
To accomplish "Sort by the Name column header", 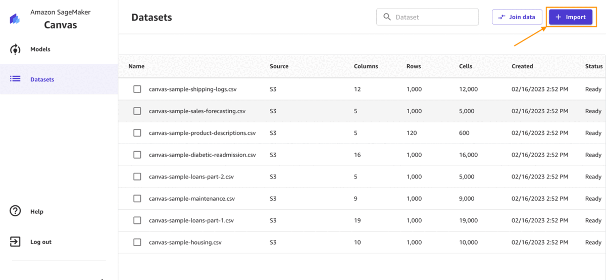I will (136, 66).
